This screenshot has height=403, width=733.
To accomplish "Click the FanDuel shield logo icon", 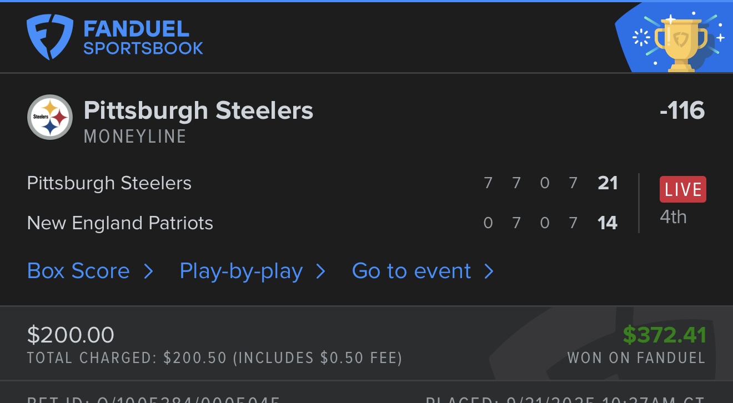I will [x=49, y=37].
